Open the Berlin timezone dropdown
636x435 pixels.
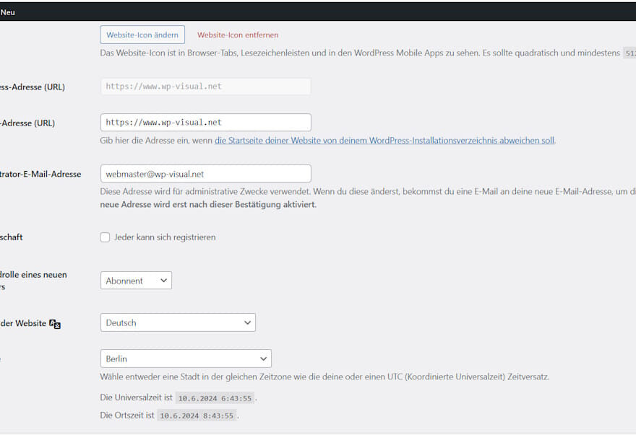pos(186,359)
